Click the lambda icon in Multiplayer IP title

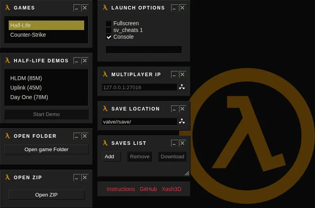click(105, 74)
